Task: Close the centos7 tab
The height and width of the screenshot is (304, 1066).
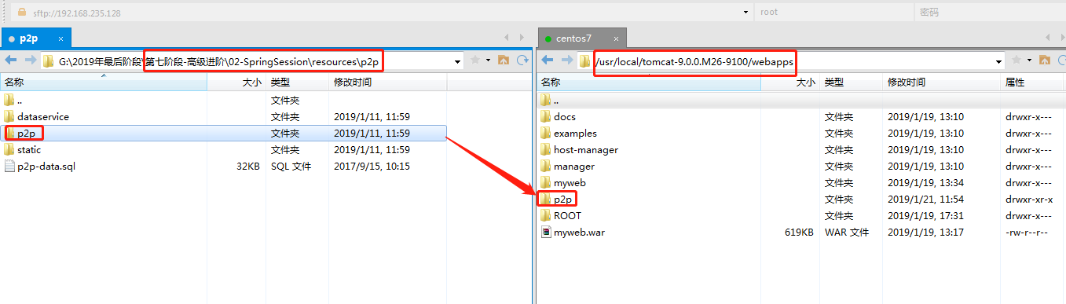Action: point(617,38)
